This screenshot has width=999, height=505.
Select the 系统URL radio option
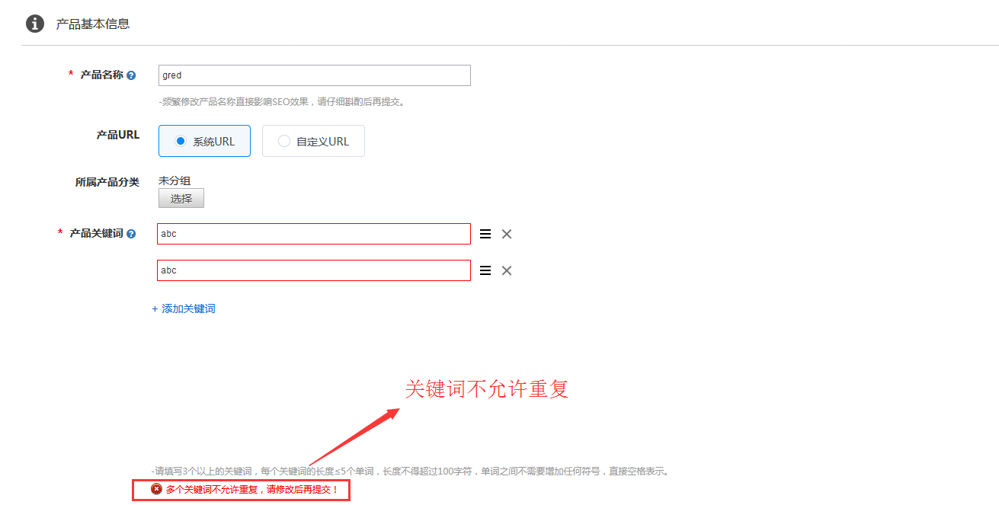(181, 141)
